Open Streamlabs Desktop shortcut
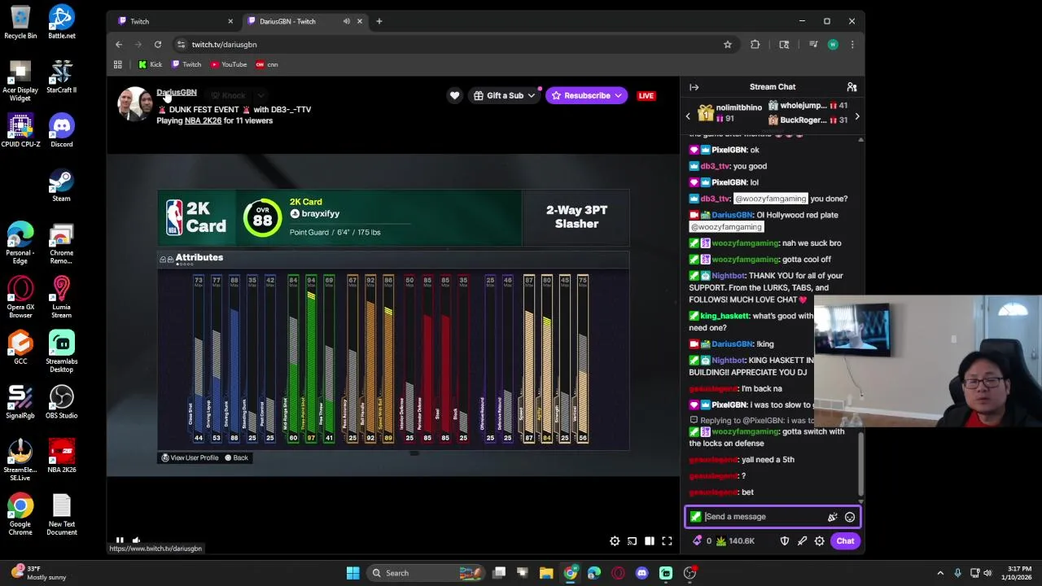This screenshot has width=1042, height=586. click(61, 352)
